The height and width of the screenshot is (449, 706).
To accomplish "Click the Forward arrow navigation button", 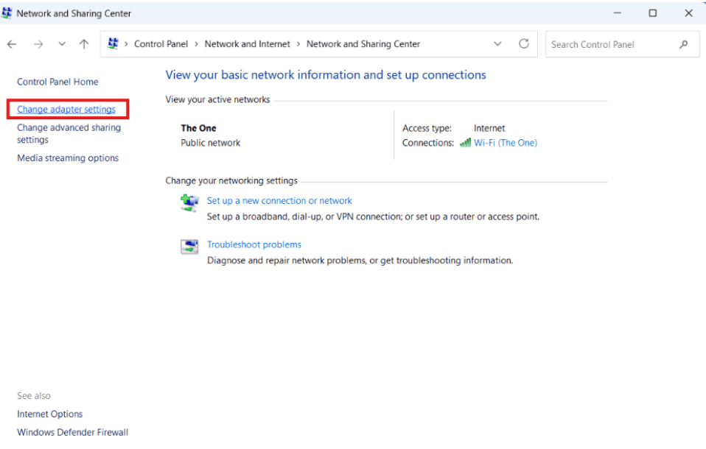I will [39, 44].
